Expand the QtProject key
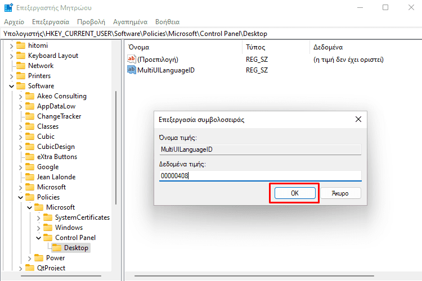The height and width of the screenshot is (281, 422). click(20, 269)
